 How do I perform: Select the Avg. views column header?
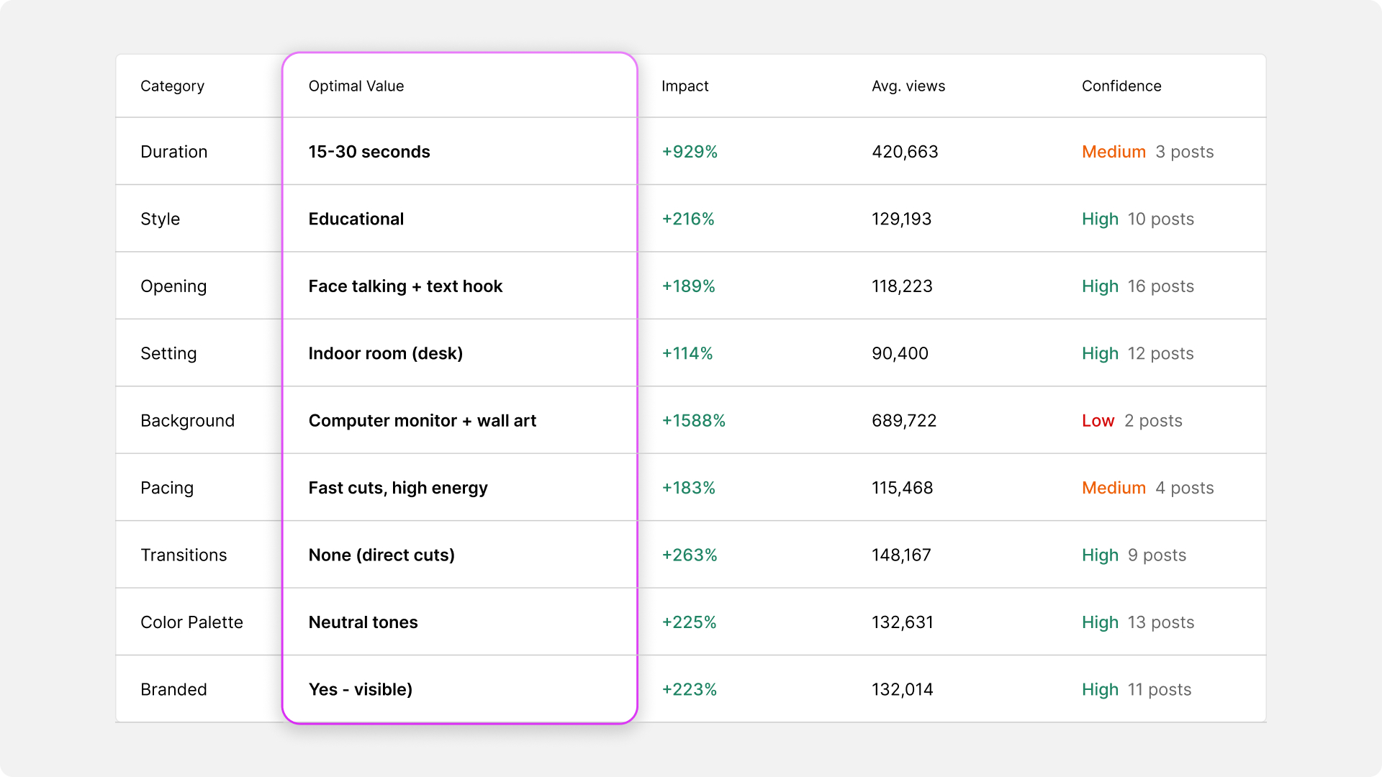908,86
